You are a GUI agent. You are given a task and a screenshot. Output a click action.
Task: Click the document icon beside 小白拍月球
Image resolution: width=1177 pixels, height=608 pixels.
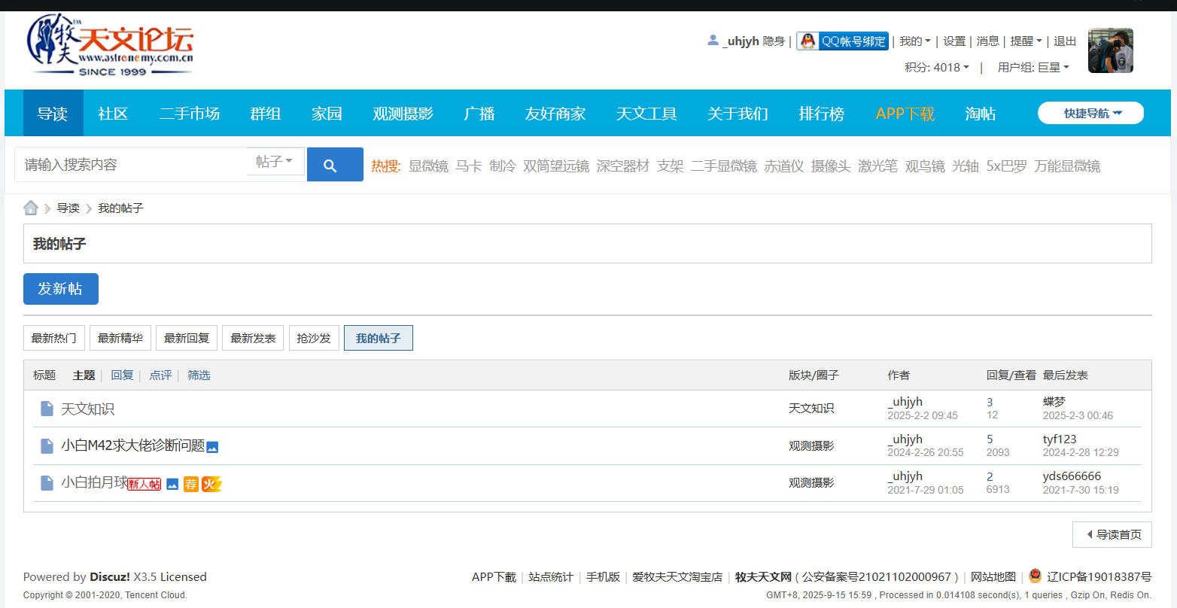coord(47,483)
